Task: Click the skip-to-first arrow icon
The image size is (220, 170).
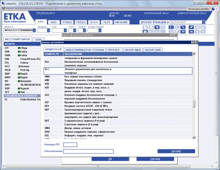Action: pos(191,32)
